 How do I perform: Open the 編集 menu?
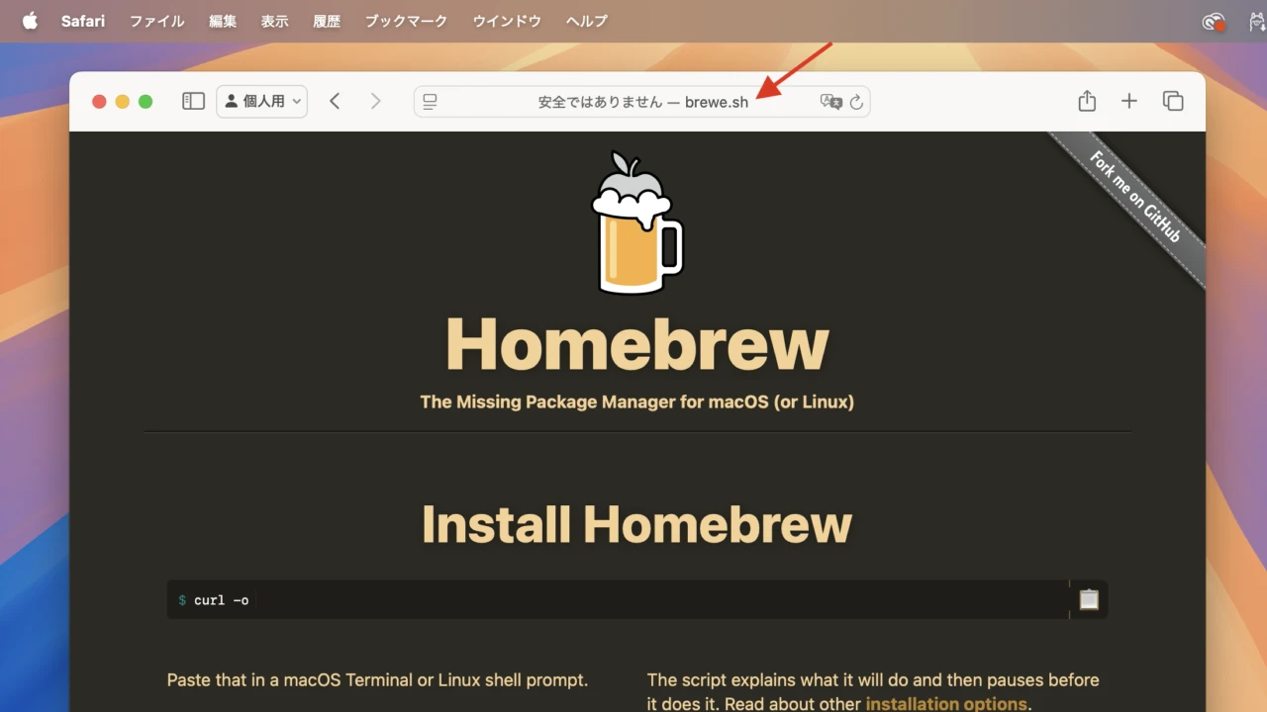223,21
